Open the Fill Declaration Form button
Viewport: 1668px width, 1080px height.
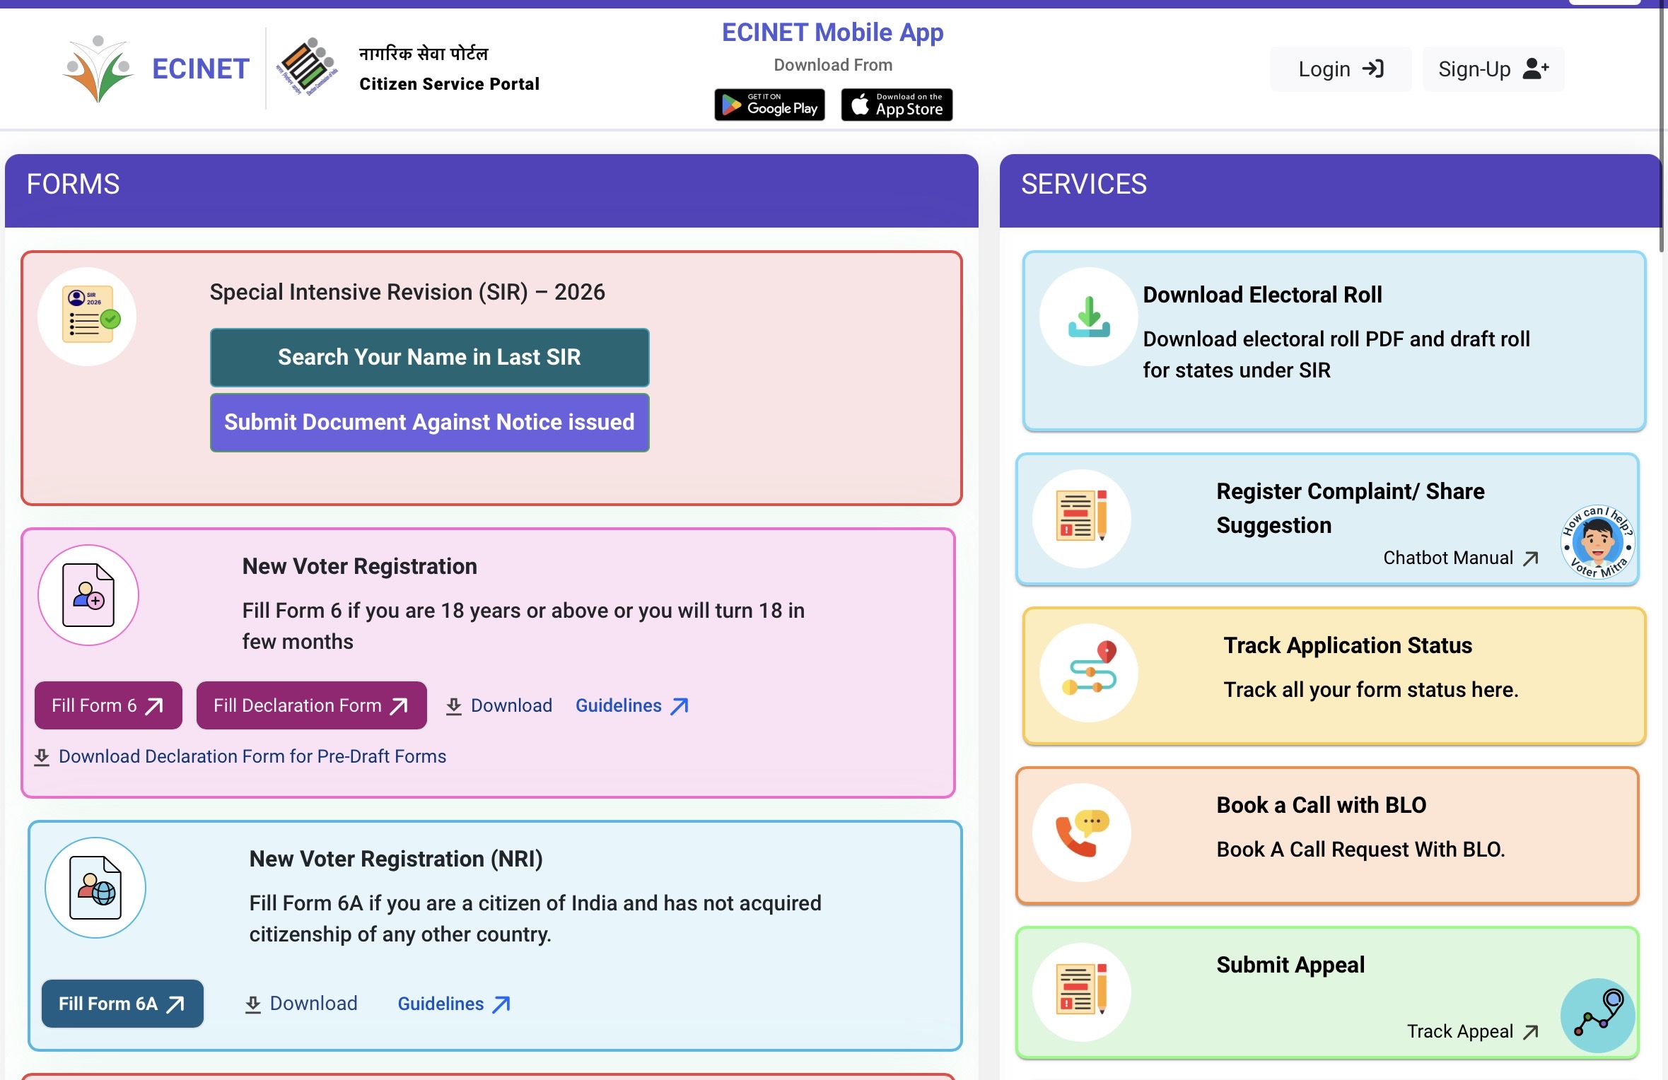pos(311,705)
